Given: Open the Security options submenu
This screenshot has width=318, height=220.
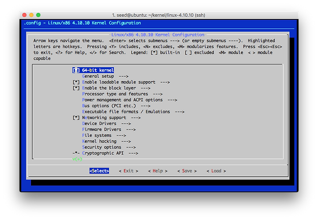Looking at the screenshot, I should (x=109, y=147).
